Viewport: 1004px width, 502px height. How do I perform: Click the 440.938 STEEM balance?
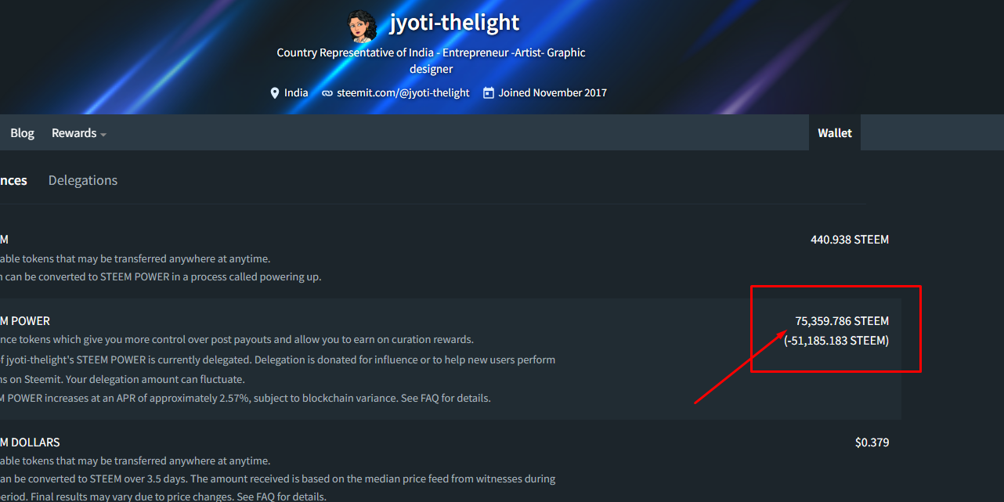pyautogui.click(x=850, y=240)
